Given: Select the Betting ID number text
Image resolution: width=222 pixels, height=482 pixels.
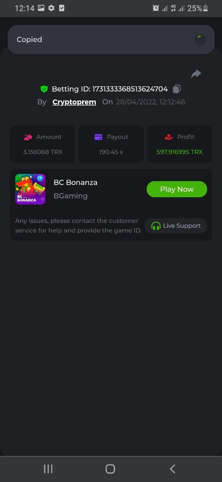Looking at the screenshot, I should click(130, 89).
